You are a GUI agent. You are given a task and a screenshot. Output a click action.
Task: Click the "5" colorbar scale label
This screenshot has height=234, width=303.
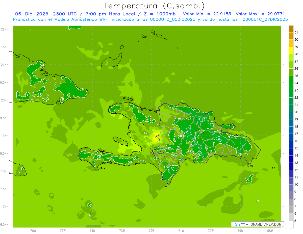click(295, 221)
